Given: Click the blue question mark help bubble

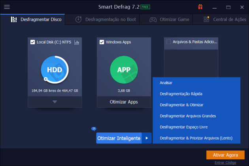Looking at the screenshot, I should (94, 129).
